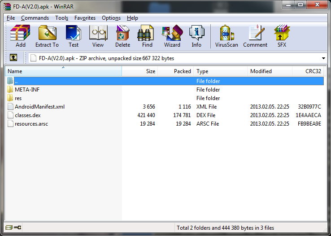Click the key password icon in status bar
Screen dimensions: 331x236
(x=17, y=227)
